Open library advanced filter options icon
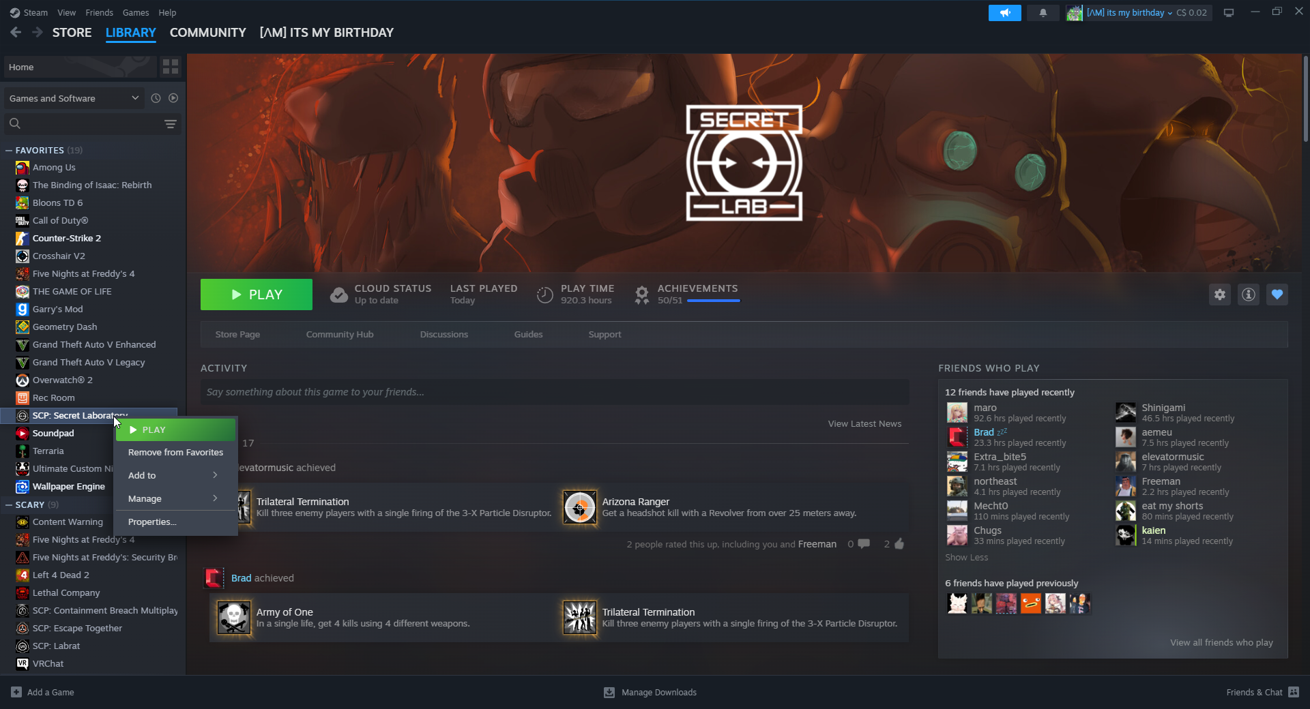The height and width of the screenshot is (709, 1310). click(x=171, y=123)
